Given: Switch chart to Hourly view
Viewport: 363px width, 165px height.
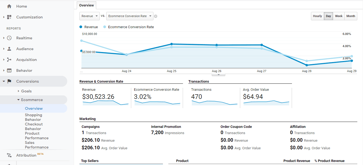Looking at the screenshot, I should (317, 16).
